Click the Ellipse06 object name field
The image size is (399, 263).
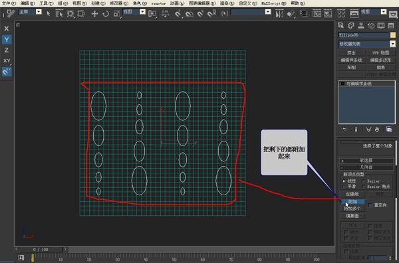pyautogui.click(x=363, y=35)
